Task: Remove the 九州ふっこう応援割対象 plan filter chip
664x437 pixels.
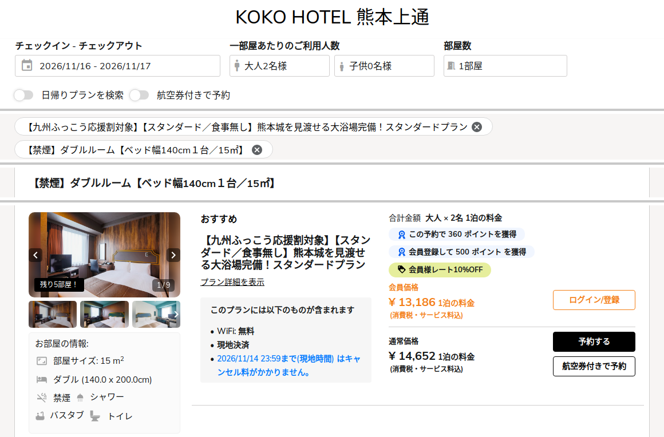Action: [x=477, y=127]
